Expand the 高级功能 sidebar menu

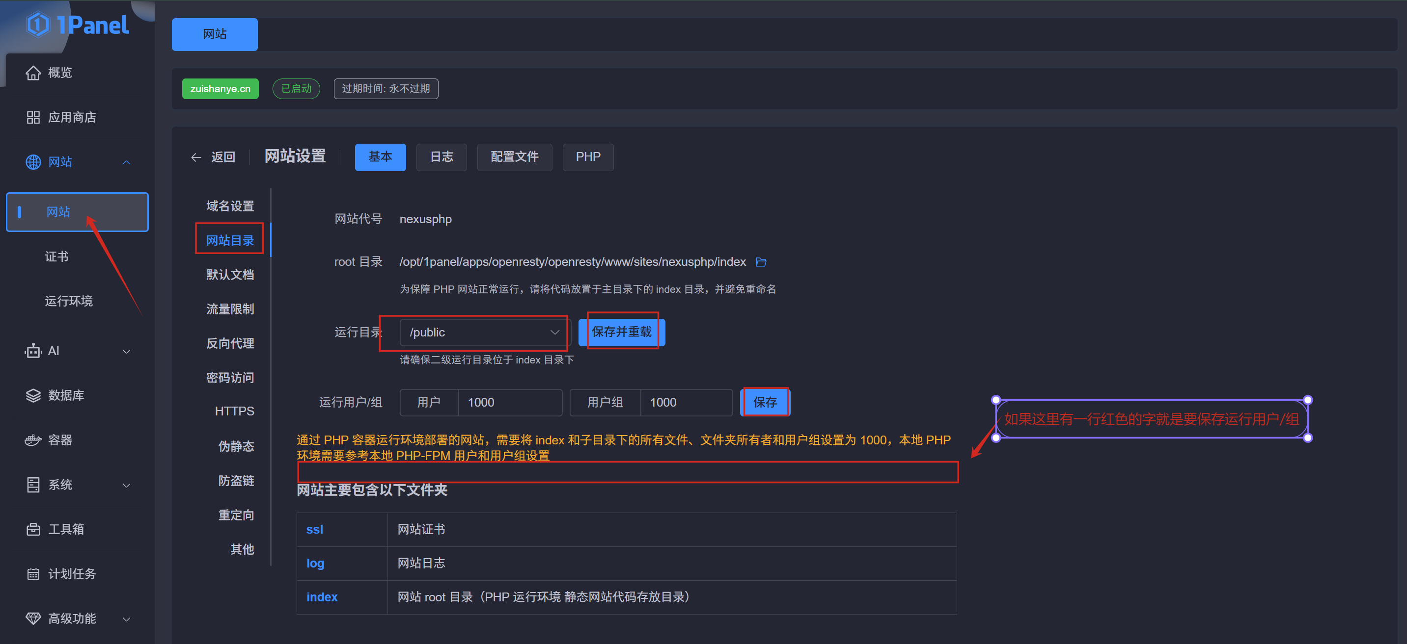pyautogui.click(x=126, y=619)
